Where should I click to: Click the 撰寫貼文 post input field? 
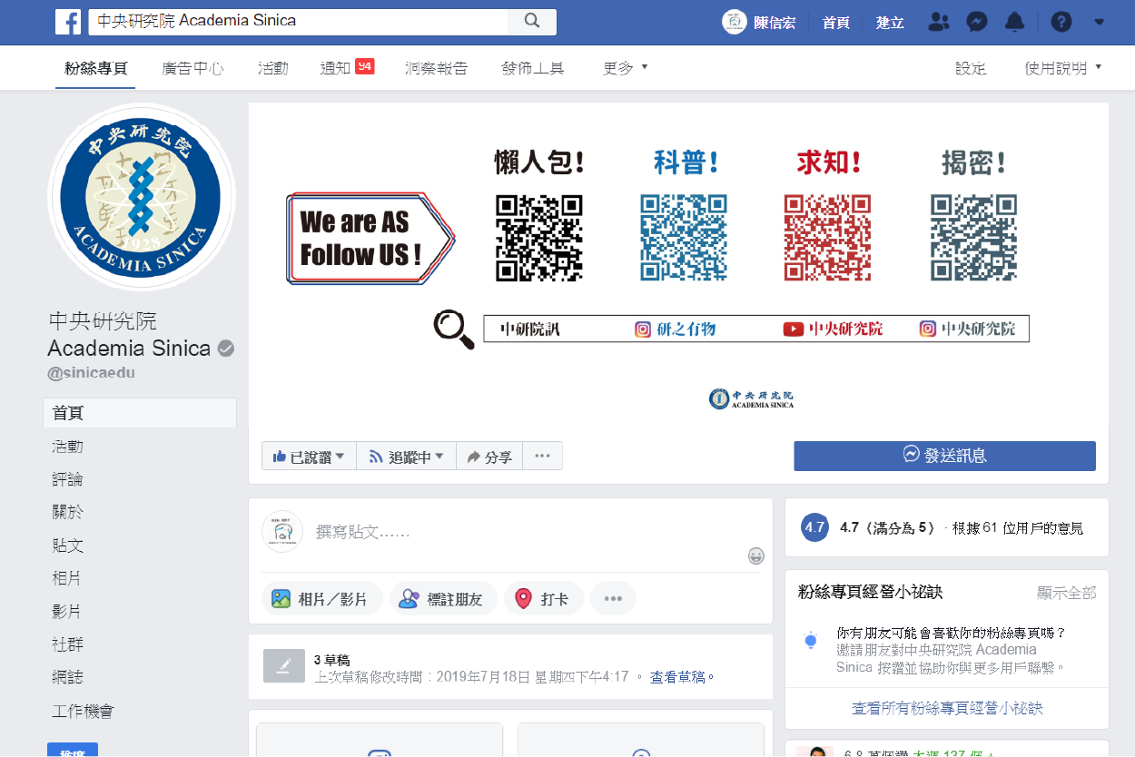tap(527, 532)
